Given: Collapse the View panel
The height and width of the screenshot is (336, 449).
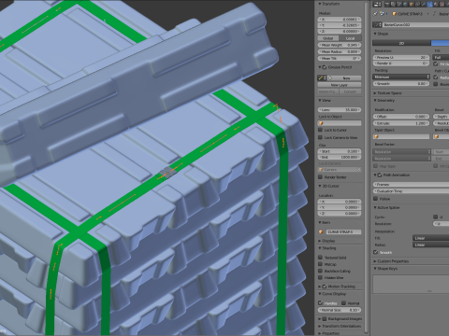Looking at the screenshot, I should point(320,101).
